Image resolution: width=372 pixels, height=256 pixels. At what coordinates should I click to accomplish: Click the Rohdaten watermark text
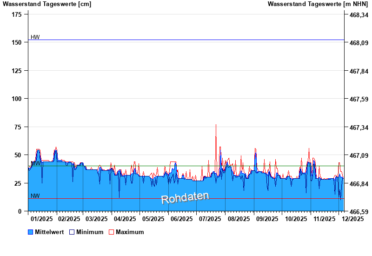coord(185,197)
